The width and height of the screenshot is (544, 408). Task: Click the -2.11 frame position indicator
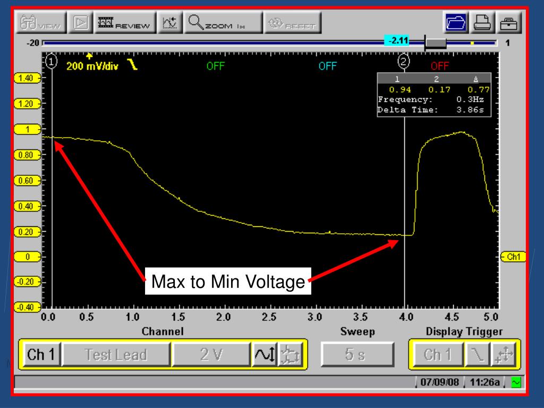point(397,40)
